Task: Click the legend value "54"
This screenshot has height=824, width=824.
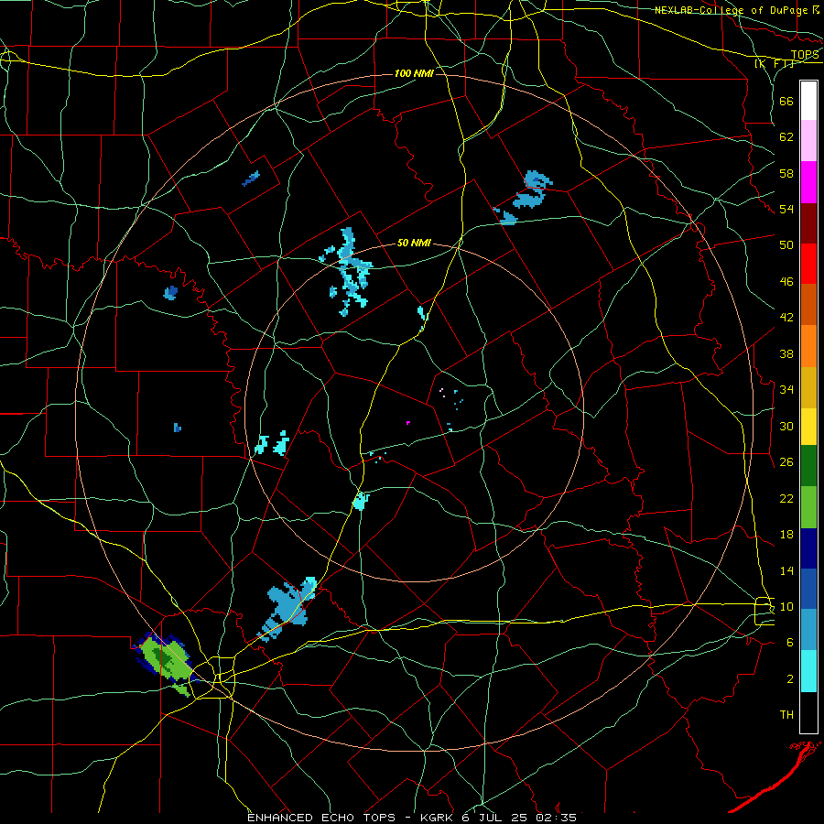Action: pyautogui.click(x=786, y=209)
